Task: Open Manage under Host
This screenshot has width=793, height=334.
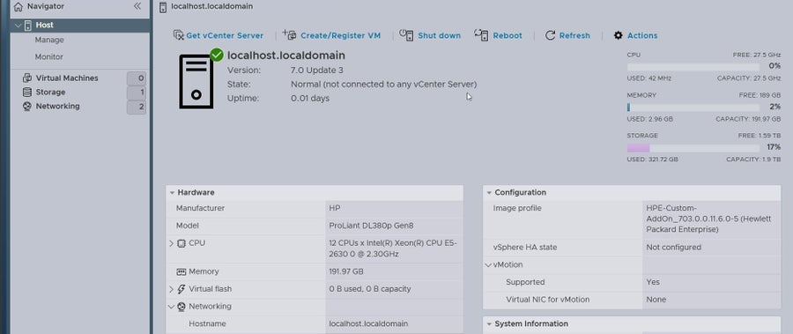Action: [49, 40]
